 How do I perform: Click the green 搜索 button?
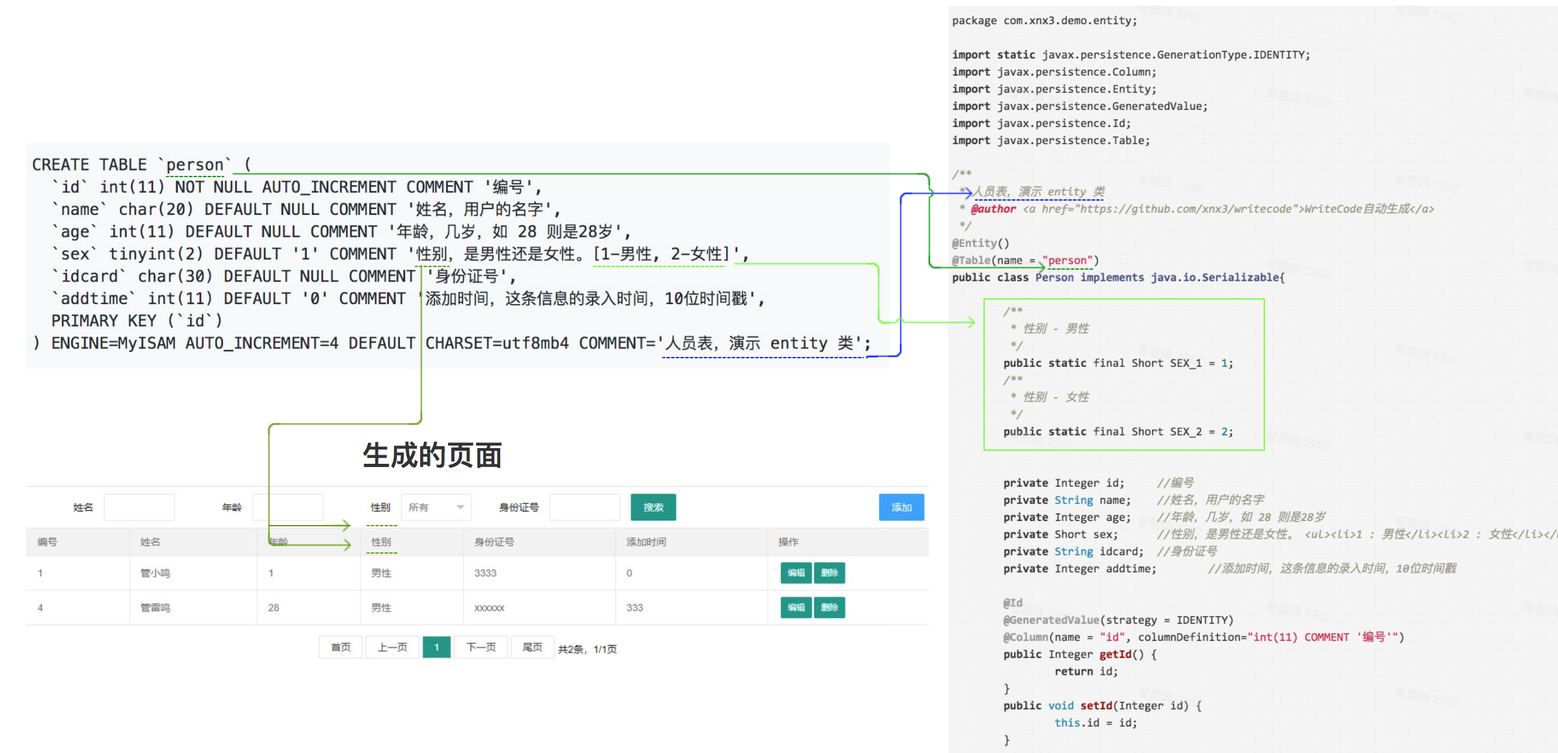point(653,507)
